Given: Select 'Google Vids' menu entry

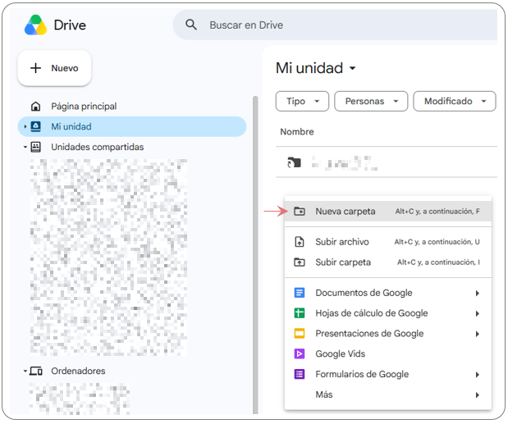Looking at the screenshot, I should 388,353.
